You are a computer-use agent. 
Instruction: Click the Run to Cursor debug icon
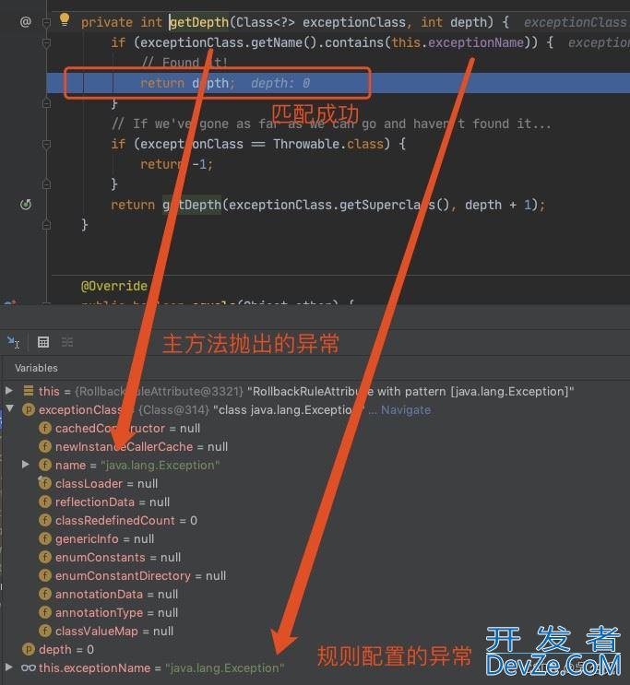click(x=13, y=342)
